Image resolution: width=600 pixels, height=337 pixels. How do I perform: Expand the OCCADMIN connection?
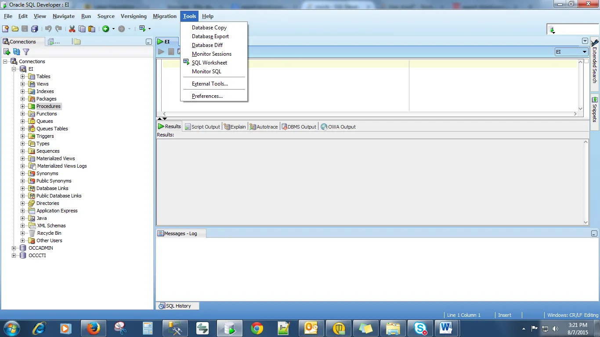[x=14, y=248]
